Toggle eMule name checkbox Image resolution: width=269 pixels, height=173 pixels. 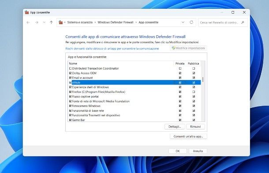coord(71,82)
